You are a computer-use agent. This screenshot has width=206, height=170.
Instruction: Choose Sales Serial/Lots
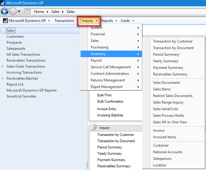[166, 109]
